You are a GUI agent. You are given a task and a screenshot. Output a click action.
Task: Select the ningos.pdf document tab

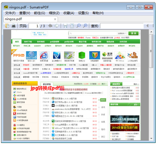click(31, 19)
